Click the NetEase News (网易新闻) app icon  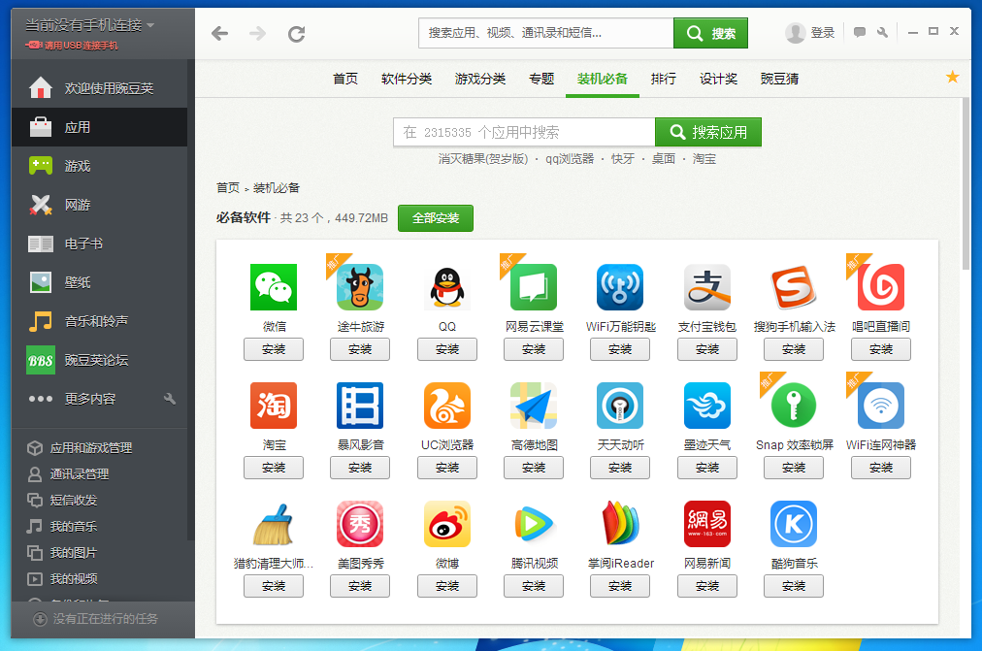click(x=706, y=524)
